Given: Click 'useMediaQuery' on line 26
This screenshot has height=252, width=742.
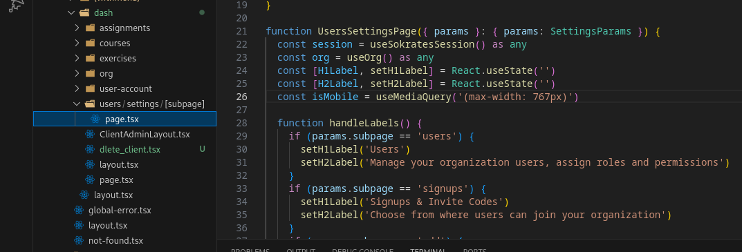Looking at the screenshot, I should pyautogui.click(x=414, y=97).
